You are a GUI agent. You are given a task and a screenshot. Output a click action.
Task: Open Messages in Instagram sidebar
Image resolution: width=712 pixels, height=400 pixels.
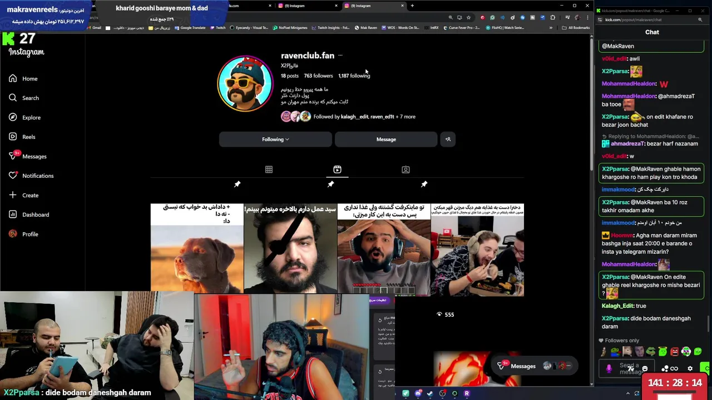[x=27, y=156]
